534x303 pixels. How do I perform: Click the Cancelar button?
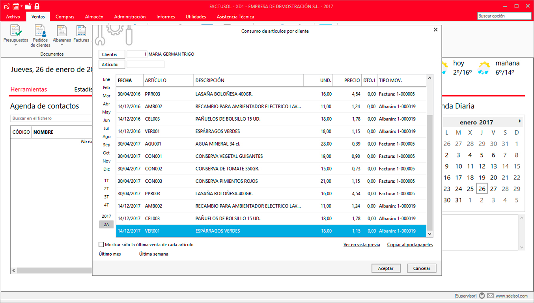422,268
